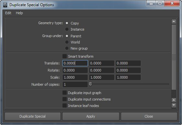
Task: Click the Number of copies label
Action: [45, 84]
